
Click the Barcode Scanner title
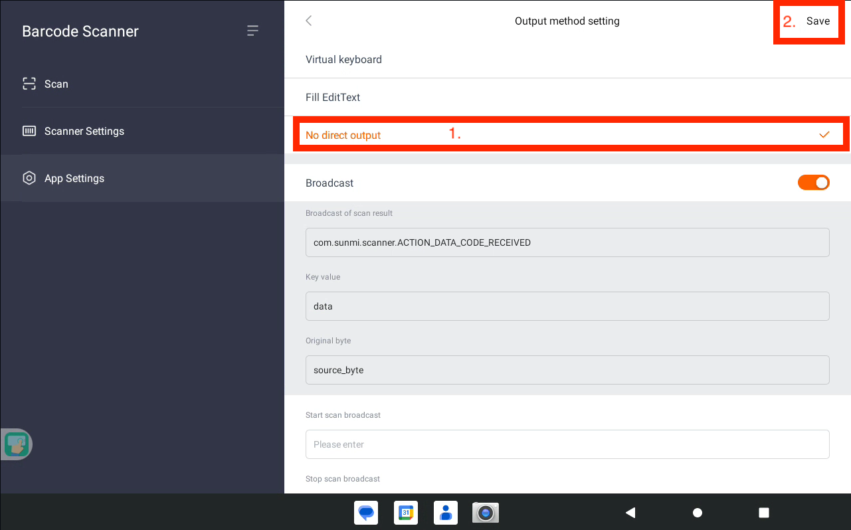(80, 31)
